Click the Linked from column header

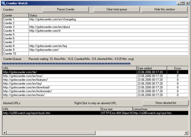160,109
